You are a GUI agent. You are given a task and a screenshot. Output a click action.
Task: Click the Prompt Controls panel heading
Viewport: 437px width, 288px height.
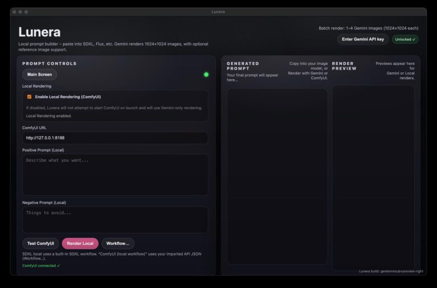pyautogui.click(x=50, y=64)
